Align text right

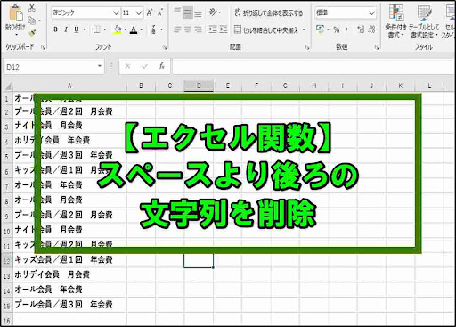pyautogui.click(x=198, y=29)
